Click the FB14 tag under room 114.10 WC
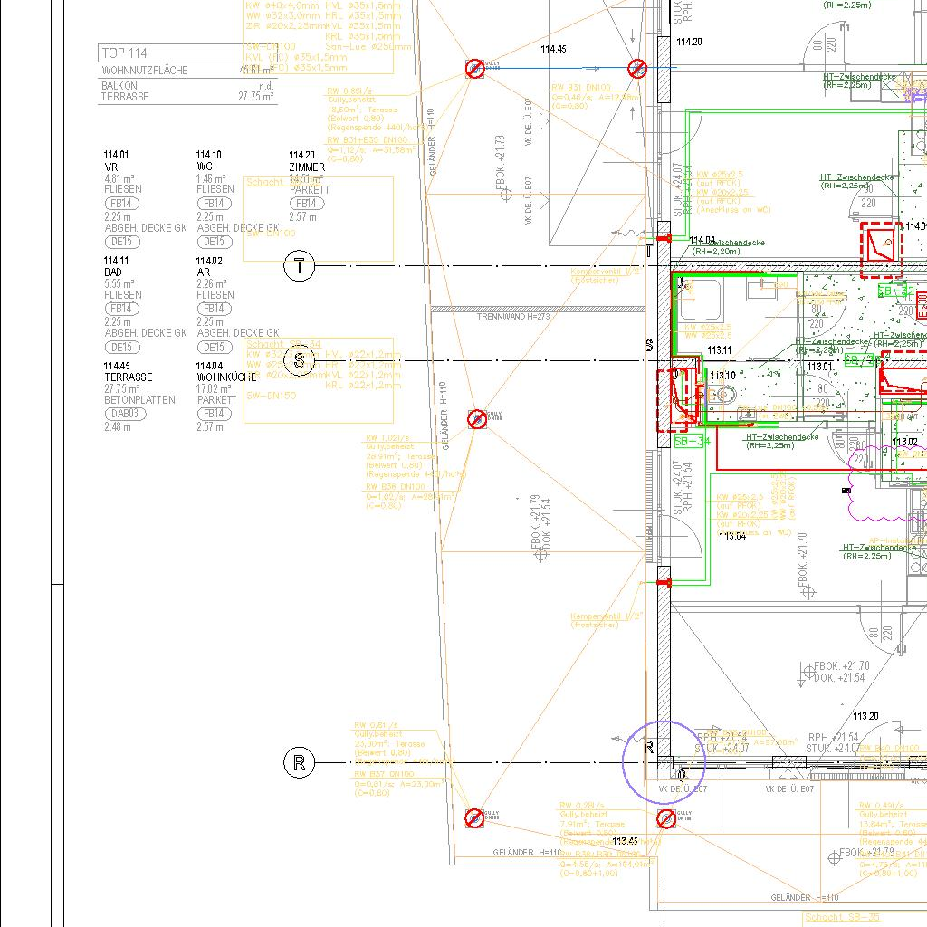Image resolution: width=927 pixels, height=927 pixels. pyautogui.click(x=214, y=204)
